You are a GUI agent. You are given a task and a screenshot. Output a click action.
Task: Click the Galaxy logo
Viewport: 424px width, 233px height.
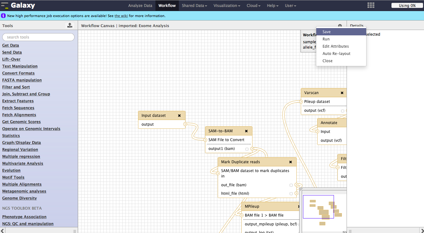click(x=18, y=5)
